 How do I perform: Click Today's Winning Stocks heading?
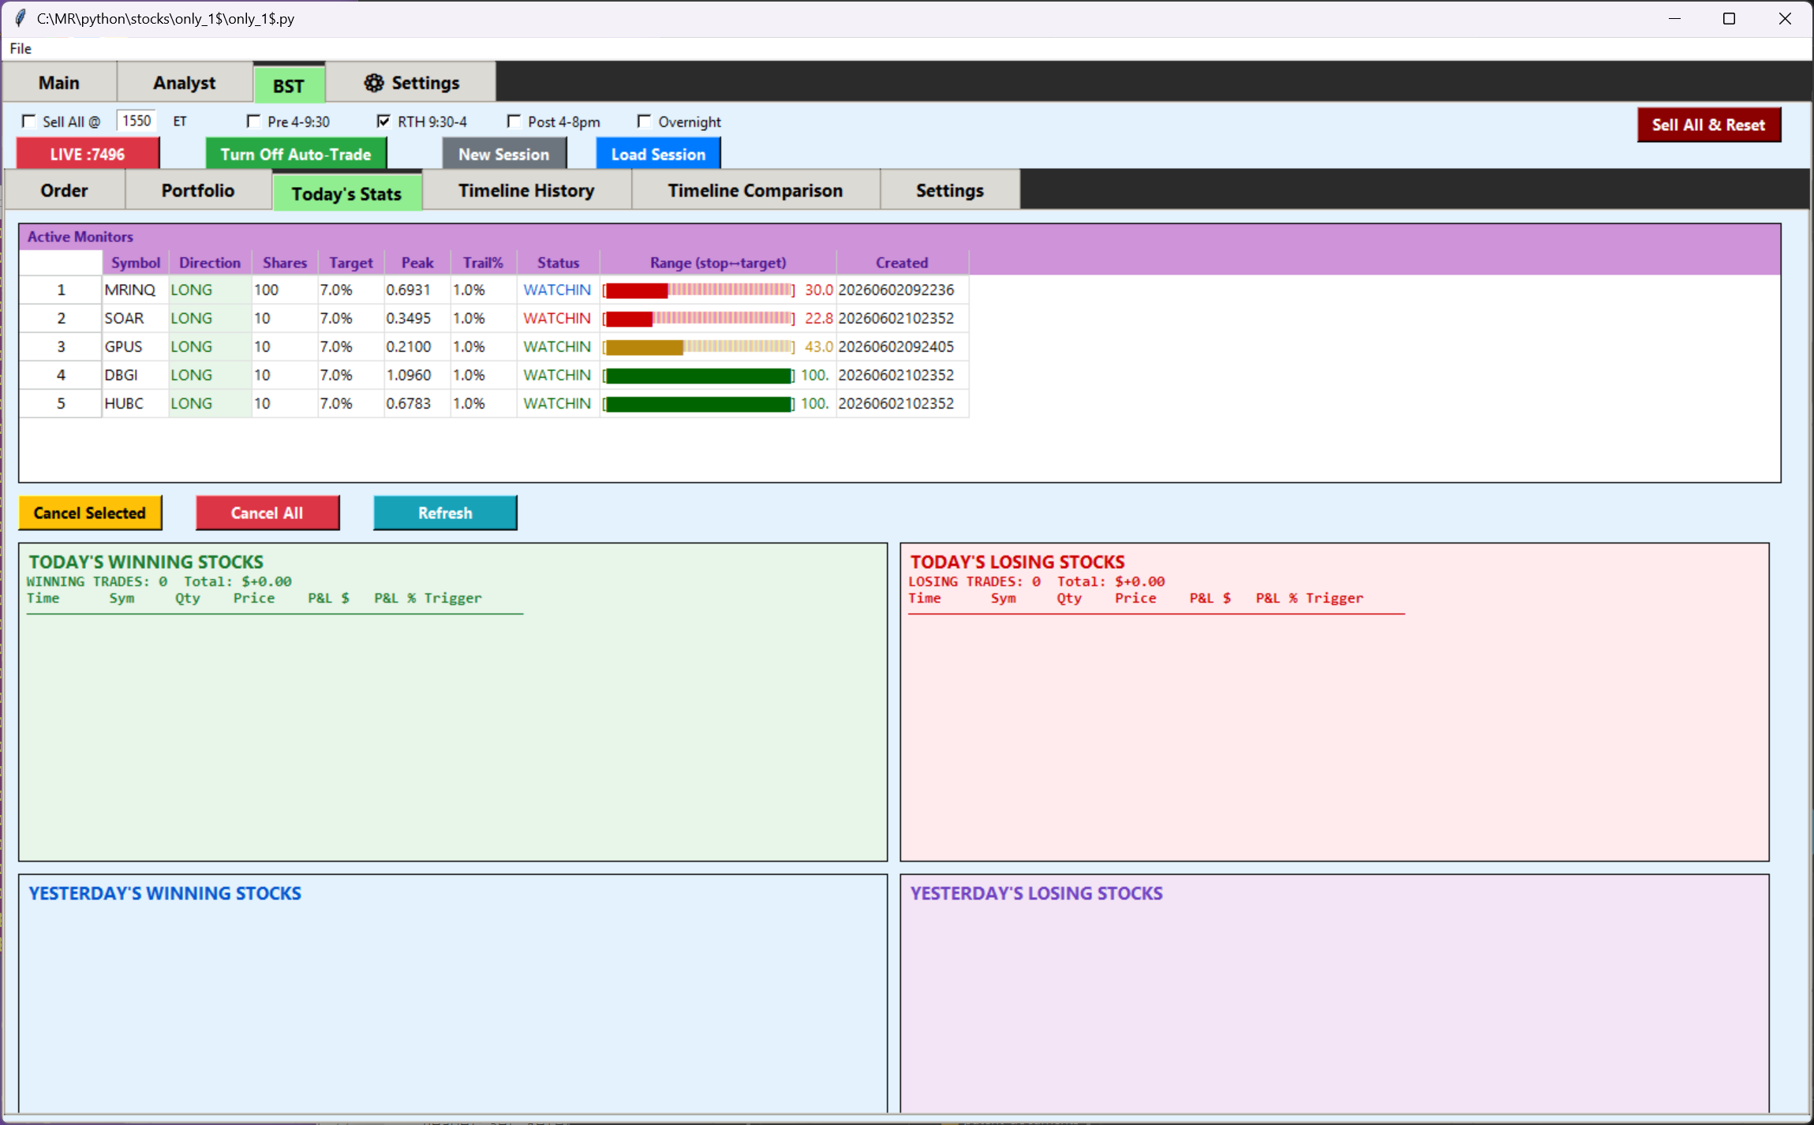click(x=146, y=562)
